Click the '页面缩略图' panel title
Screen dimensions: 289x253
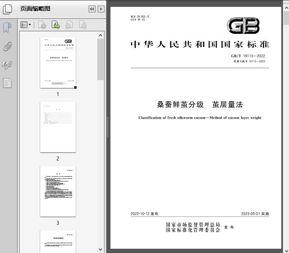[x=35, y=9]
